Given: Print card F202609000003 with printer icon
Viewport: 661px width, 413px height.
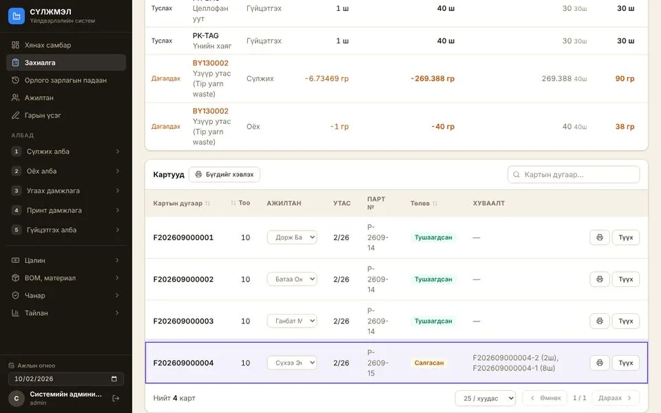Looking at the screenshot, I should [600, 321].
